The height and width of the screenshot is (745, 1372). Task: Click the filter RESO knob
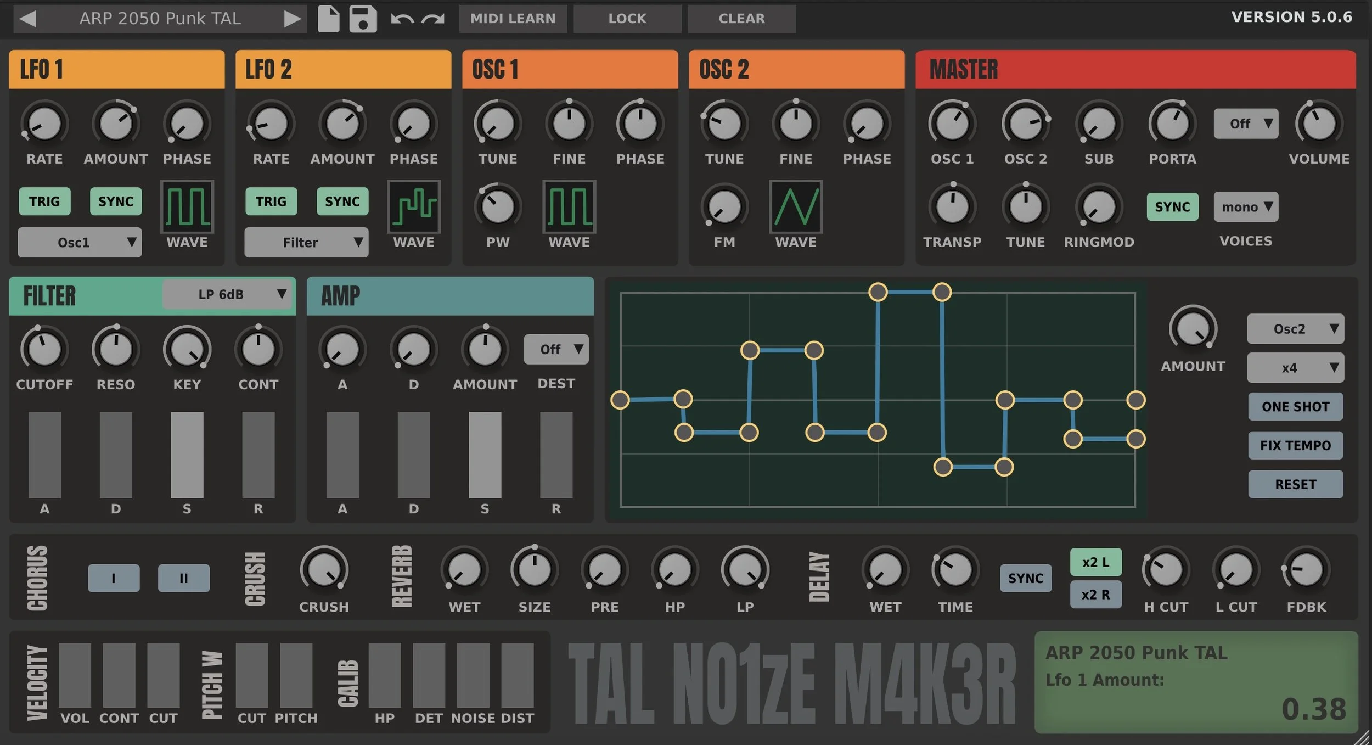116,349
